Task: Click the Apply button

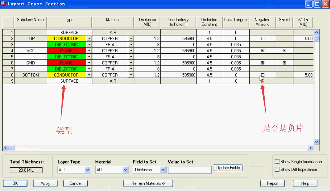Action: [45, 183]
